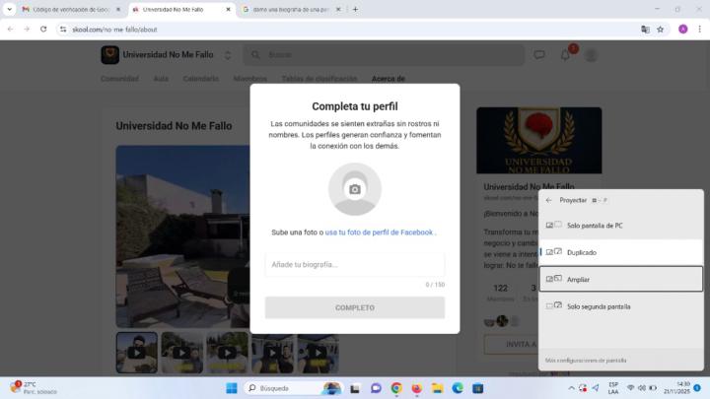This screenshot has height=399, width=710.
Task: Choose the Duplicado projection mode
Action: [x=621, y=252]
